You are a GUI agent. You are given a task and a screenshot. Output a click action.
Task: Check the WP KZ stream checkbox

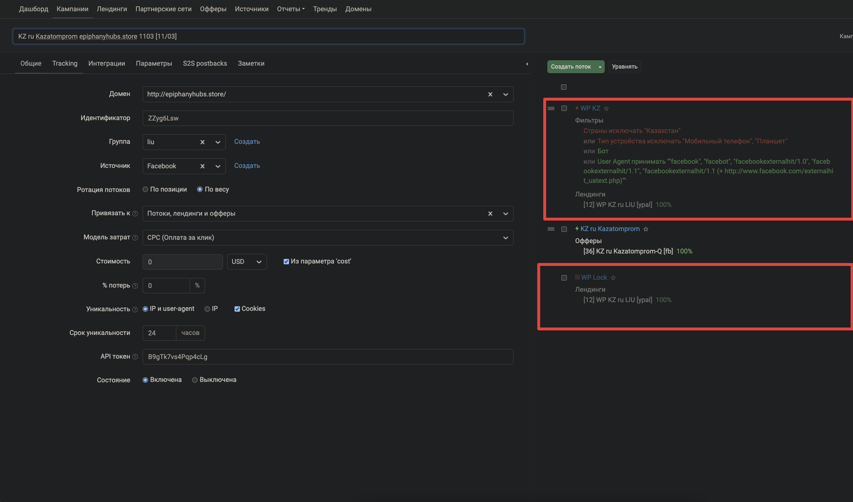tap(564, 108)
